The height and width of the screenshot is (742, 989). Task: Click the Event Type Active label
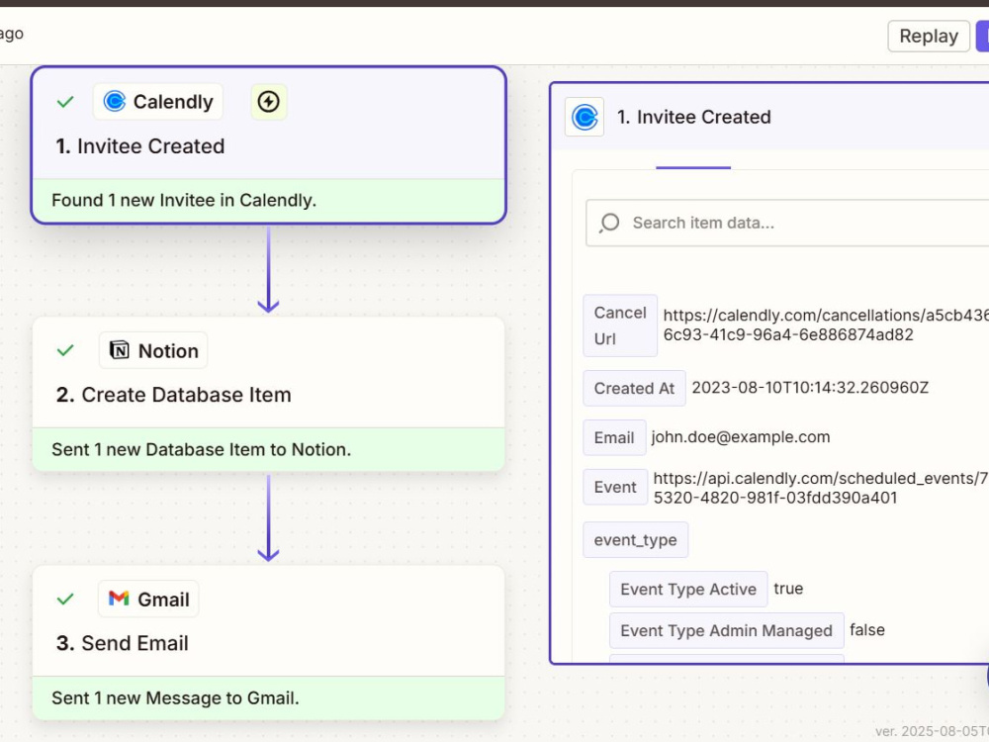tap(688, 590)
